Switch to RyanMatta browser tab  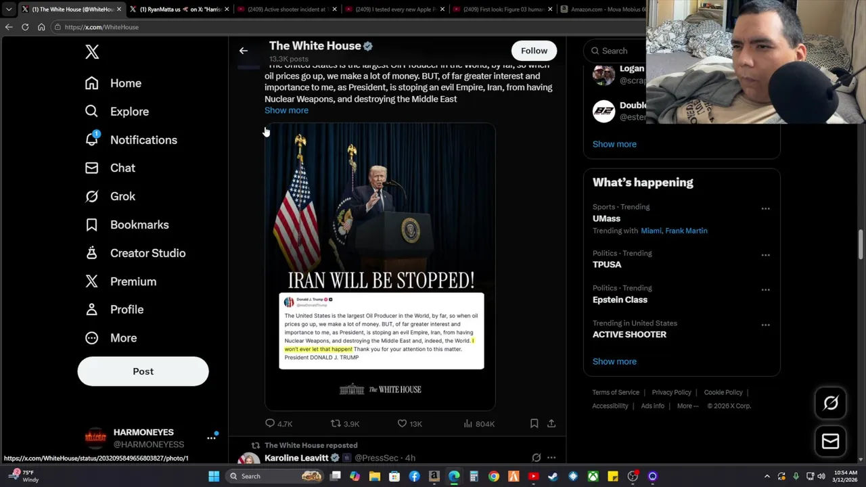[179, 9]
